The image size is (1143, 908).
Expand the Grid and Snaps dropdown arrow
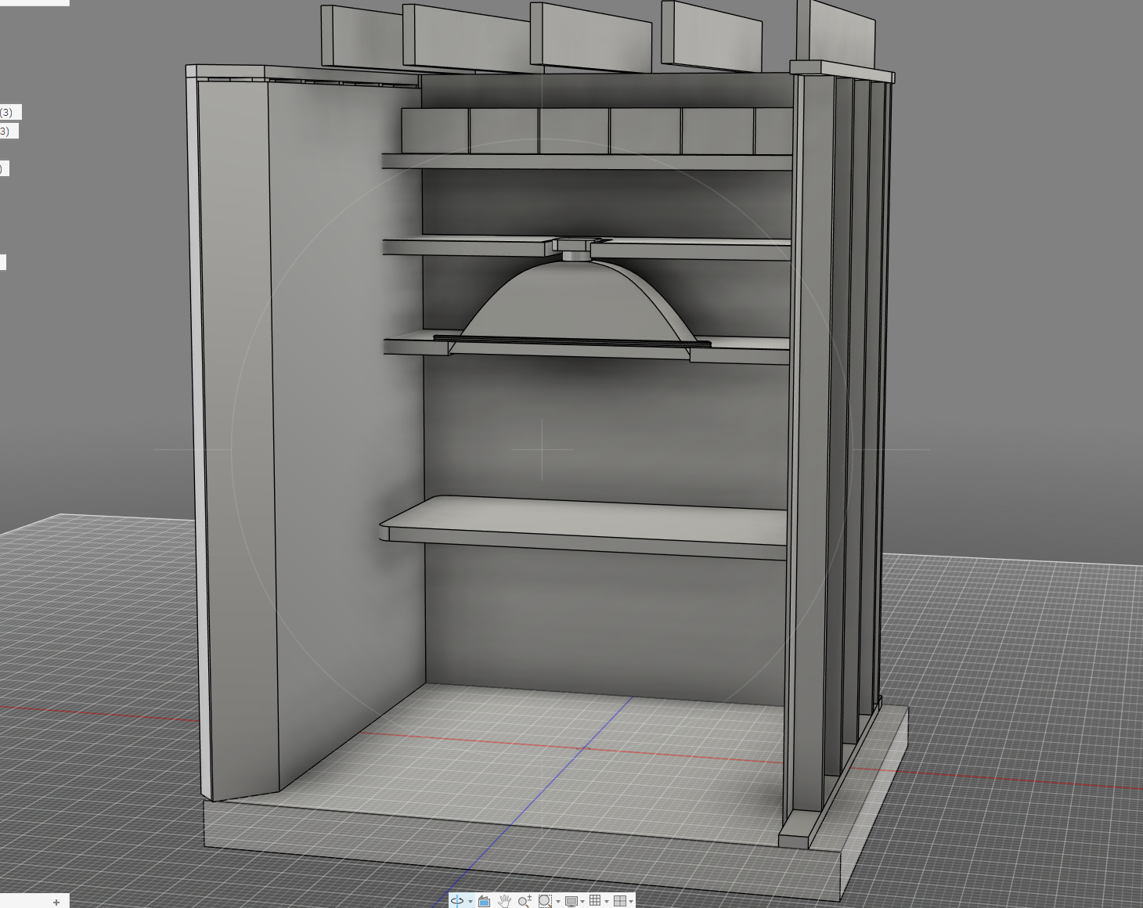tap(607, 902)
